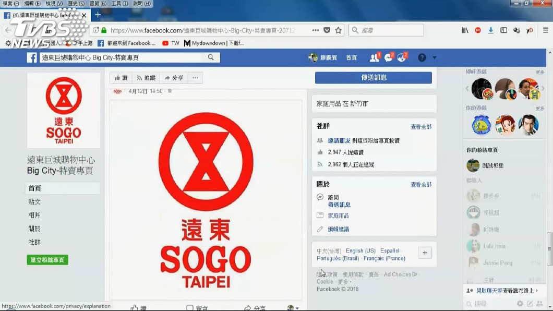Click 編輯建議 suggest edits link
This screenshot has height=311, width=553.
coord(339,229)
